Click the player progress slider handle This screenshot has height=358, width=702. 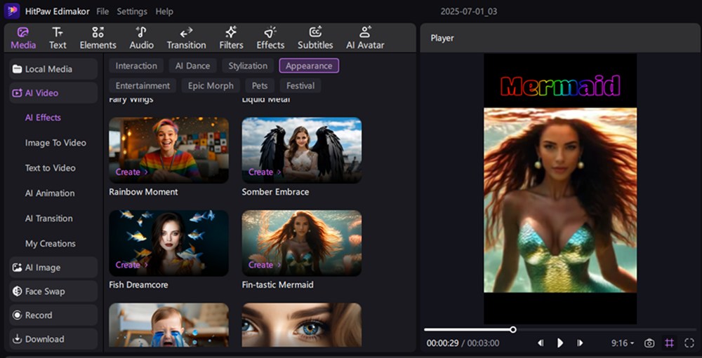(513, 330)
